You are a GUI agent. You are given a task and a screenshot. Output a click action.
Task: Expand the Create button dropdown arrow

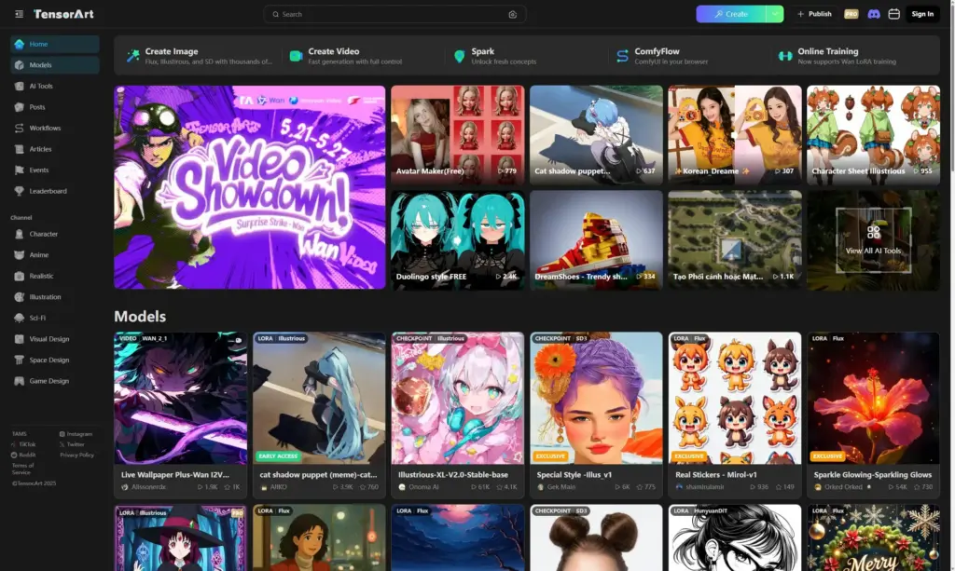[x=775, y=14]
